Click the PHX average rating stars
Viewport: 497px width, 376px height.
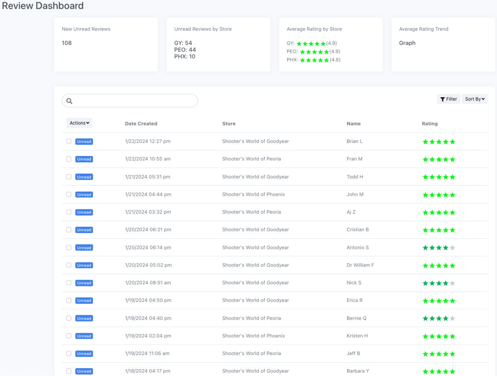point(315,60)
